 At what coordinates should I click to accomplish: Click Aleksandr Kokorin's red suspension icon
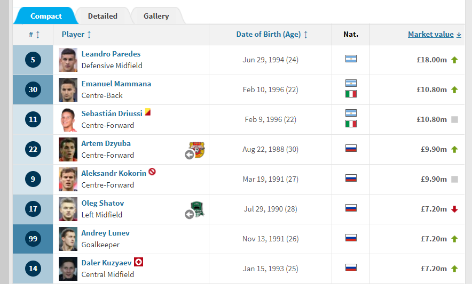[152, 172]
